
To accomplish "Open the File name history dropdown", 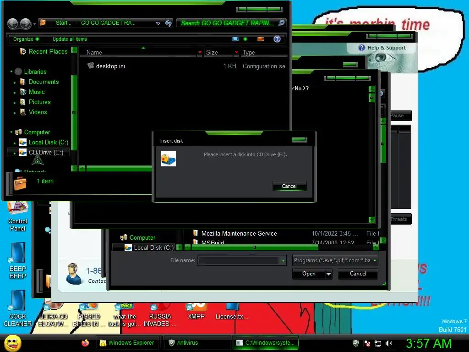I will pyautogui.click(x=283, y=261).
